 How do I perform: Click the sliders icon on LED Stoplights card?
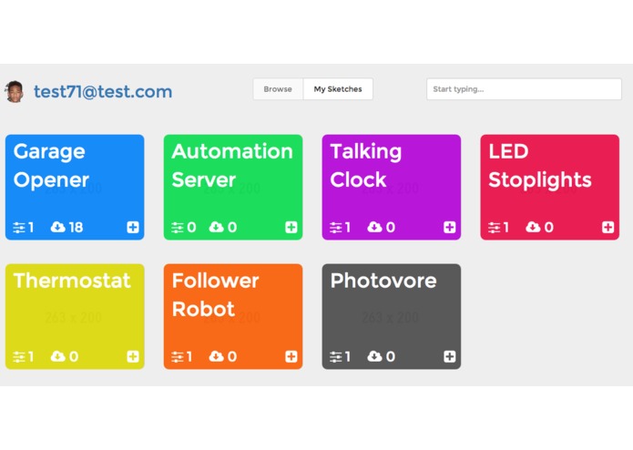point(495,227)
